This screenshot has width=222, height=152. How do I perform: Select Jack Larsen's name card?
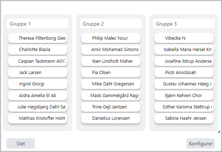click(38, 73)
